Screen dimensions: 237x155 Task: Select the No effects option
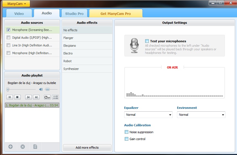tap(87, 30)
